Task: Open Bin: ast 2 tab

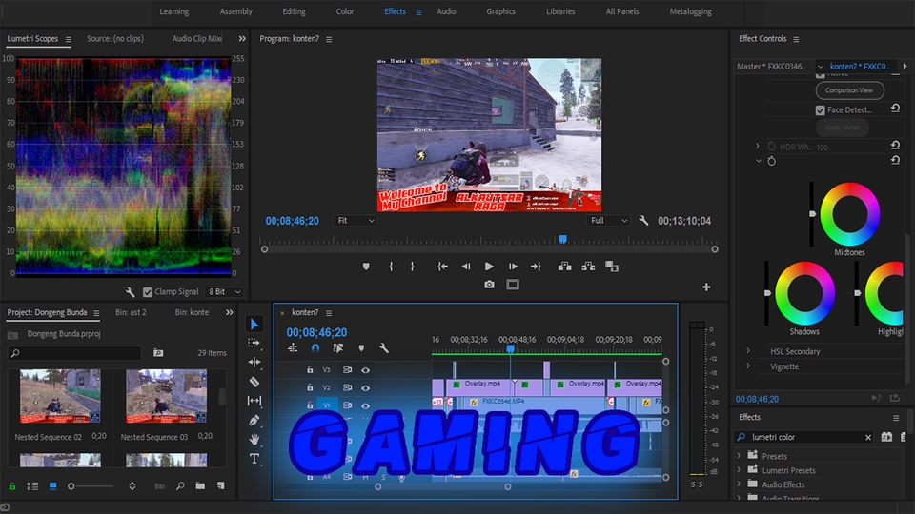Action: coord(131,312)
